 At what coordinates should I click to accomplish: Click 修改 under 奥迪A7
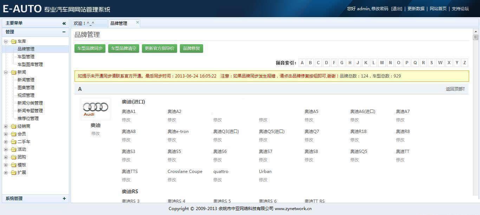coord(400,120)
